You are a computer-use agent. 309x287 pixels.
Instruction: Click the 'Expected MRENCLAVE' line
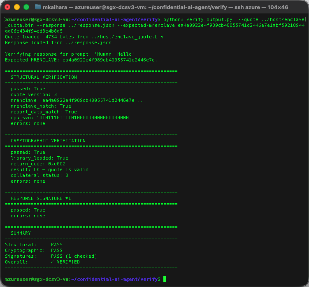click(x=84, y=60)
